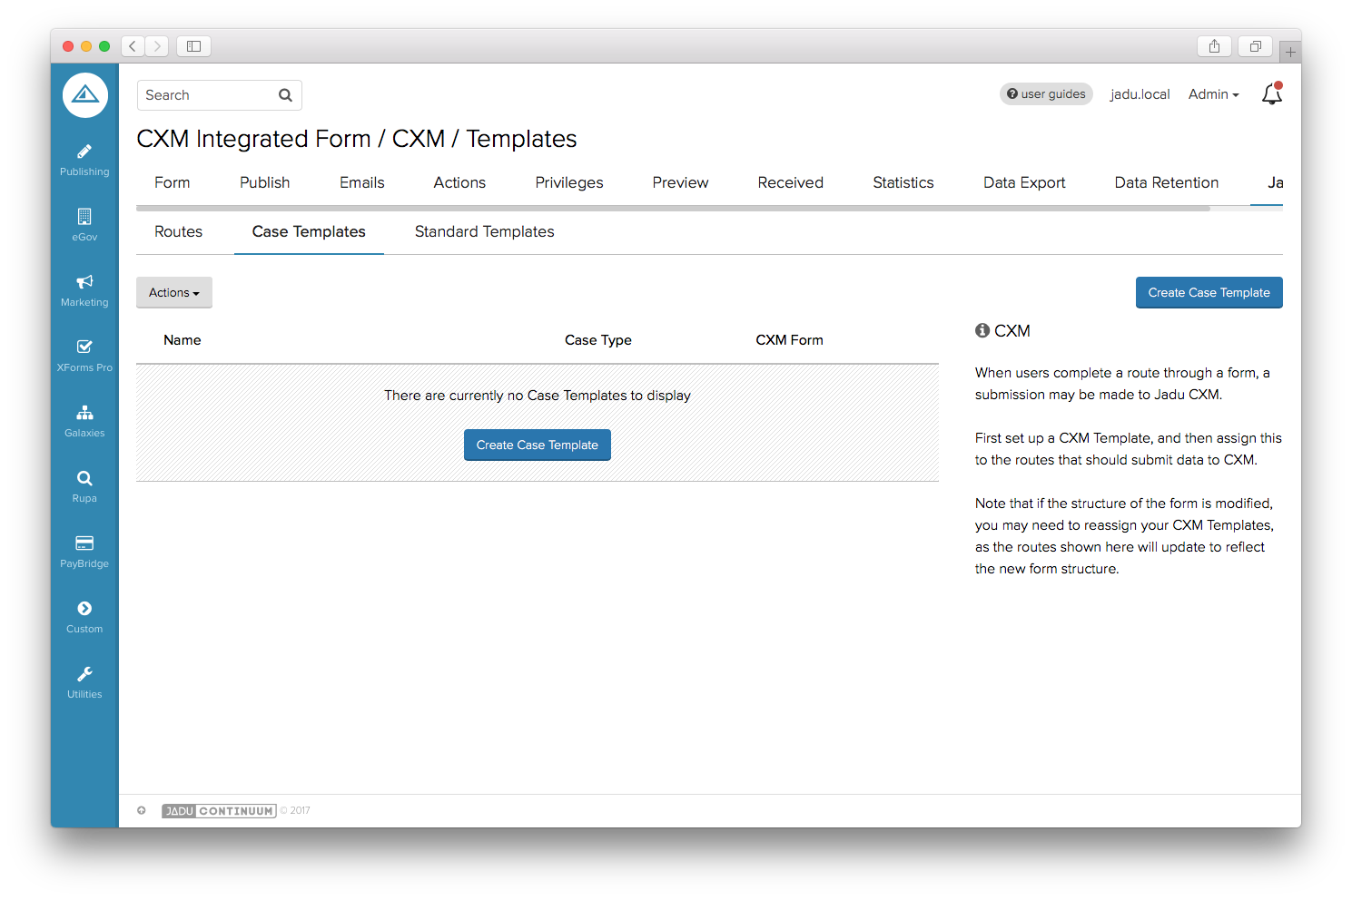1352x900 pixels.
Task: Click the Jadu logo home icon
Action: coord(85,95)
